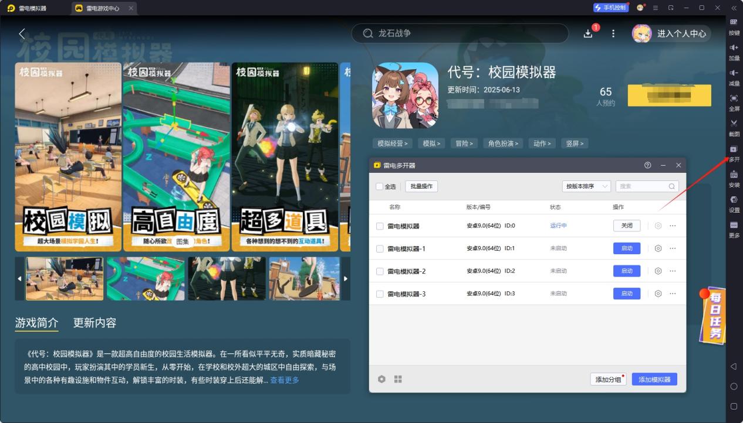Check the box for 雷电模拟器-1
The height and width of the screenshot is (423, 743).
click(x=380, y=248)
